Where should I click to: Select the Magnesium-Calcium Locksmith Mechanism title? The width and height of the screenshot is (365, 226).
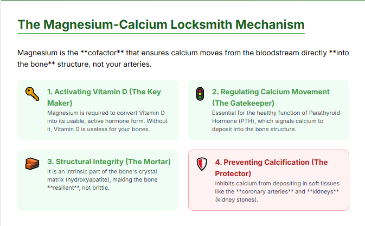click(x=161, y=25)
